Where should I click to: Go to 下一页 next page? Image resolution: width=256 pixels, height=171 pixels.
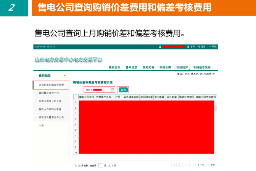tap(200, 165)
